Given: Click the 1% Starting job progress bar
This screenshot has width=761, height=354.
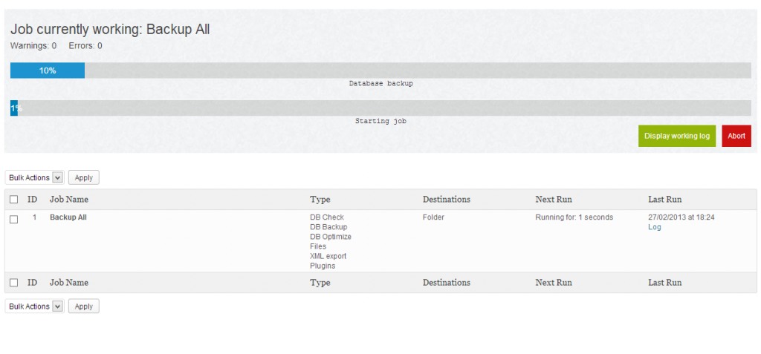Looking at the screenshot, I should [380, 108].
